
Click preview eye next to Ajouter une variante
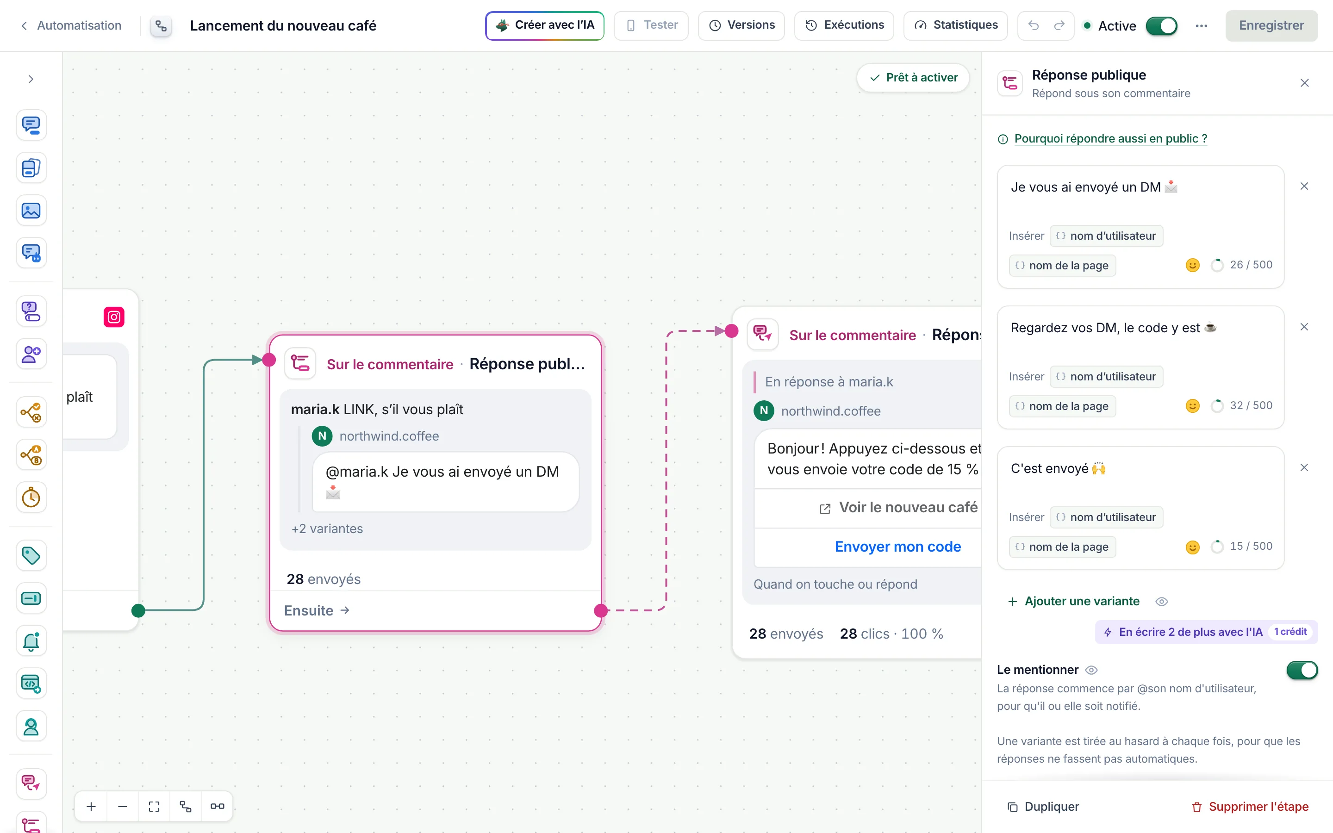pyautogui.click(x=1161, y=602)
